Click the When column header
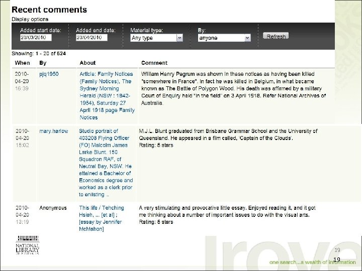 (22, 63)
